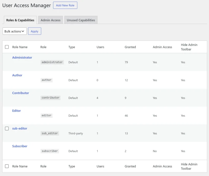Viewport: 209px width, 176px height.
Task: Click the granted count 9 for Contributor
Action: pos(125,98)
